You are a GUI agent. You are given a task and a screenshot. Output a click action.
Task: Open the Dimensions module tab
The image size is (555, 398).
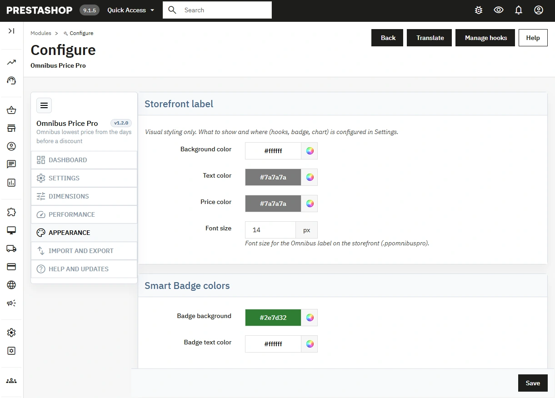[x=84, y=196]
